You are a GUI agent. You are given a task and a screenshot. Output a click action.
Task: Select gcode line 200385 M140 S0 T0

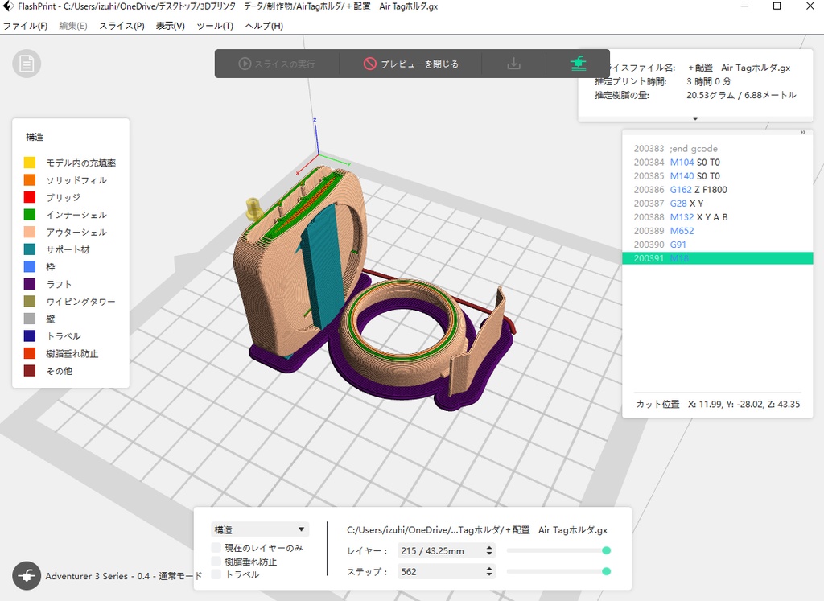(x=717, y=176)
